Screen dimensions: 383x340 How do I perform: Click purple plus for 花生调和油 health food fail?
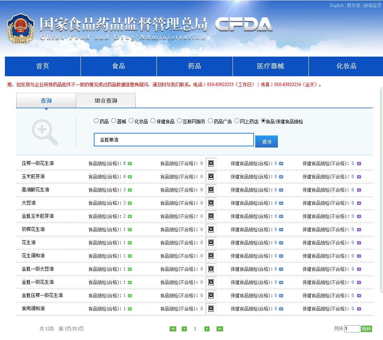(x=359, y=256)
